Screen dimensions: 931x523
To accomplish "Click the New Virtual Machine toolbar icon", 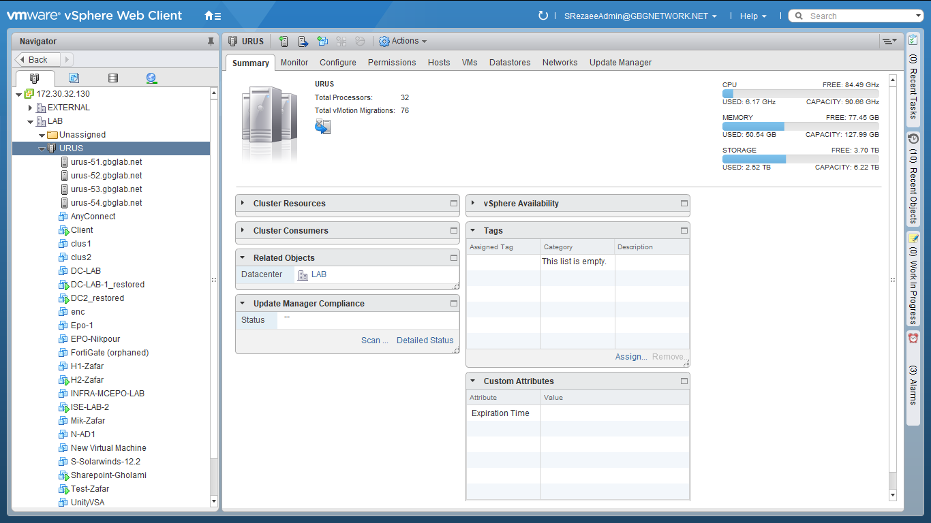I will pos(322,42).
